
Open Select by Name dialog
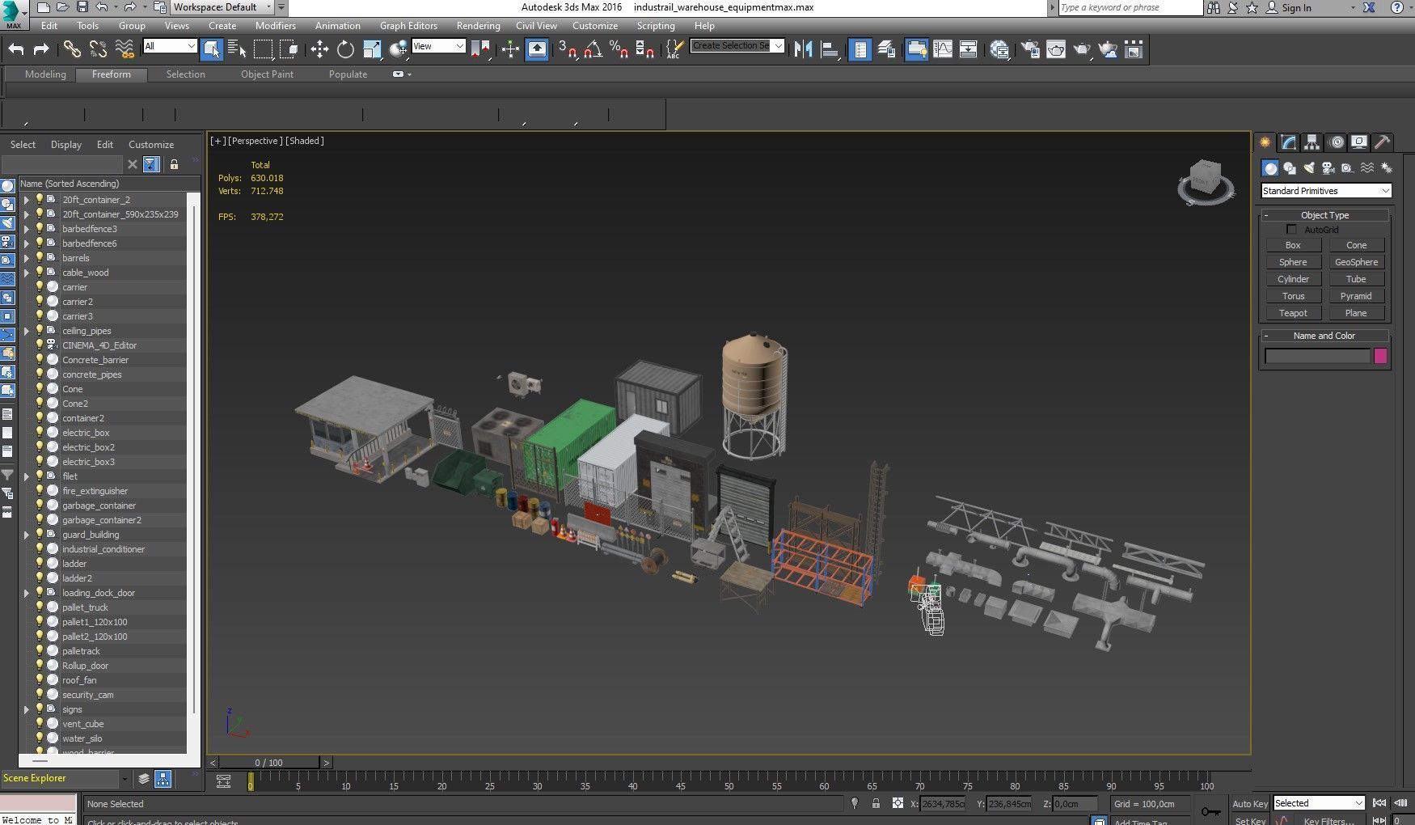click(x=237, y=49)
